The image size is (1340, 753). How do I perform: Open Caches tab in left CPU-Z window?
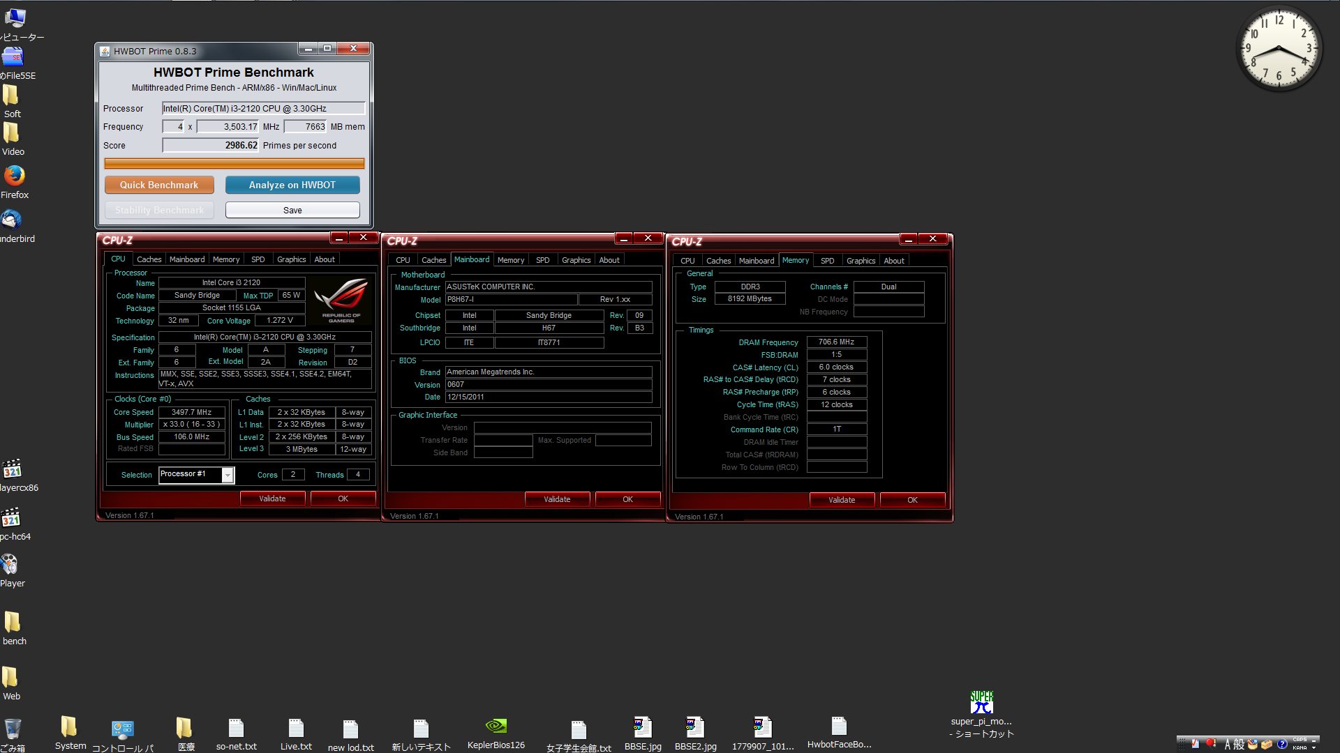click(149, 259)
